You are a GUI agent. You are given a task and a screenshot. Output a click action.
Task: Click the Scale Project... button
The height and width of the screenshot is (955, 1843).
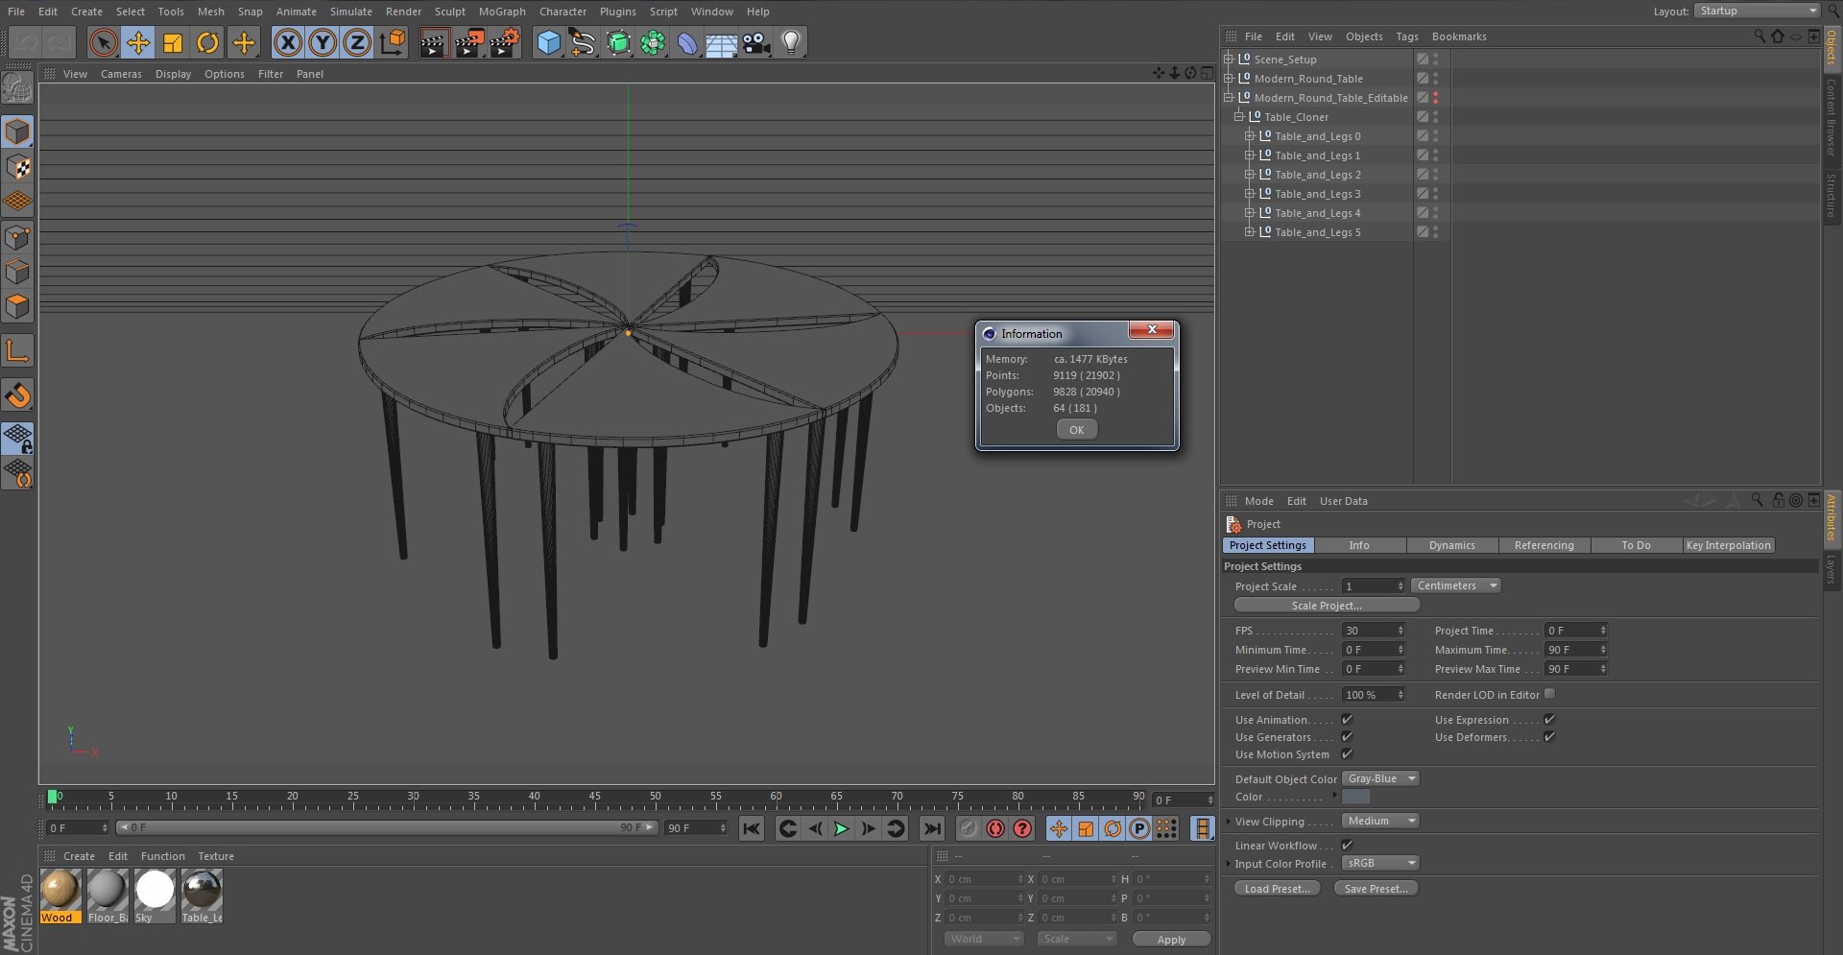coord(1327,606)
